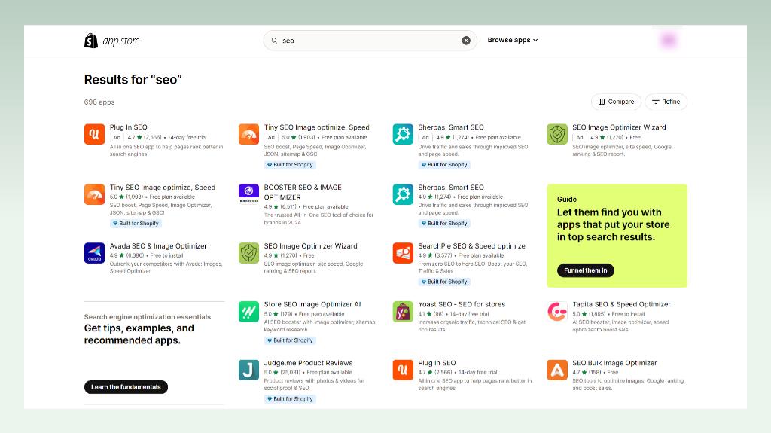Expand the Browse apps dropdown
This screenshot has width=771, height=433.
(x=512, y=41)
